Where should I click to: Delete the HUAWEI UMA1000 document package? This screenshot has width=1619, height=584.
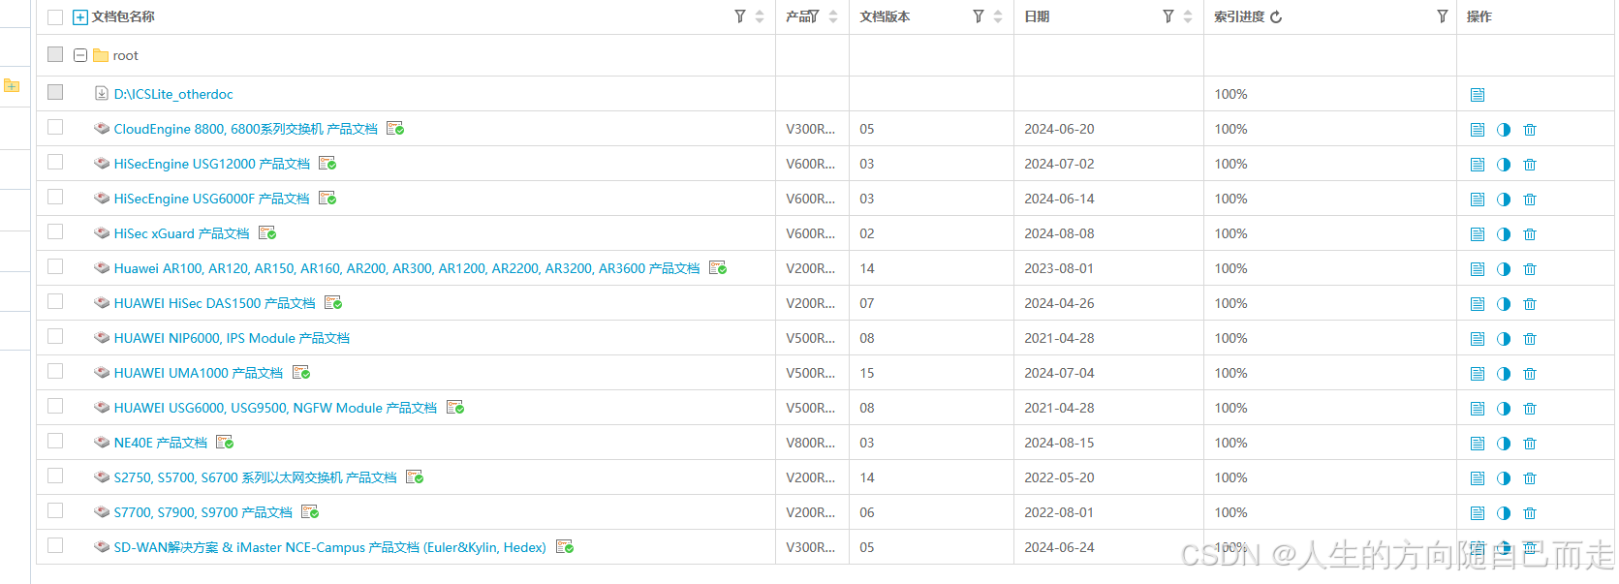click(1530, 374)
